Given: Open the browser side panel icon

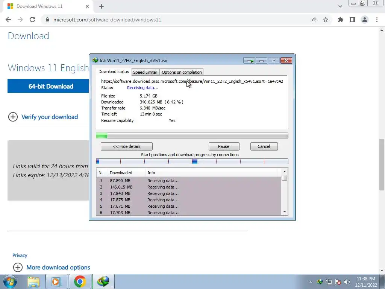Looking at the screenshot, I should coord(353,20).
